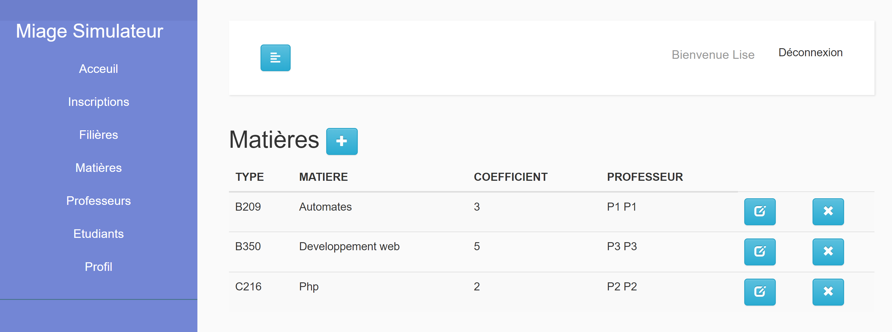Edit the Developpement web subject
This screenshot has width=892, height=332.
pos(760,252)
